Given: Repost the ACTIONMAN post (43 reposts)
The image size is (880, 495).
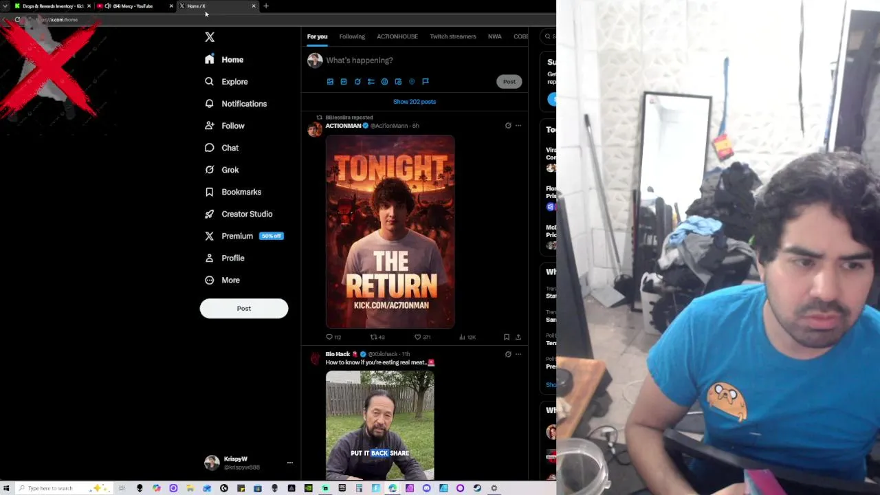Looking at the screenshot, I should (377, 337).
